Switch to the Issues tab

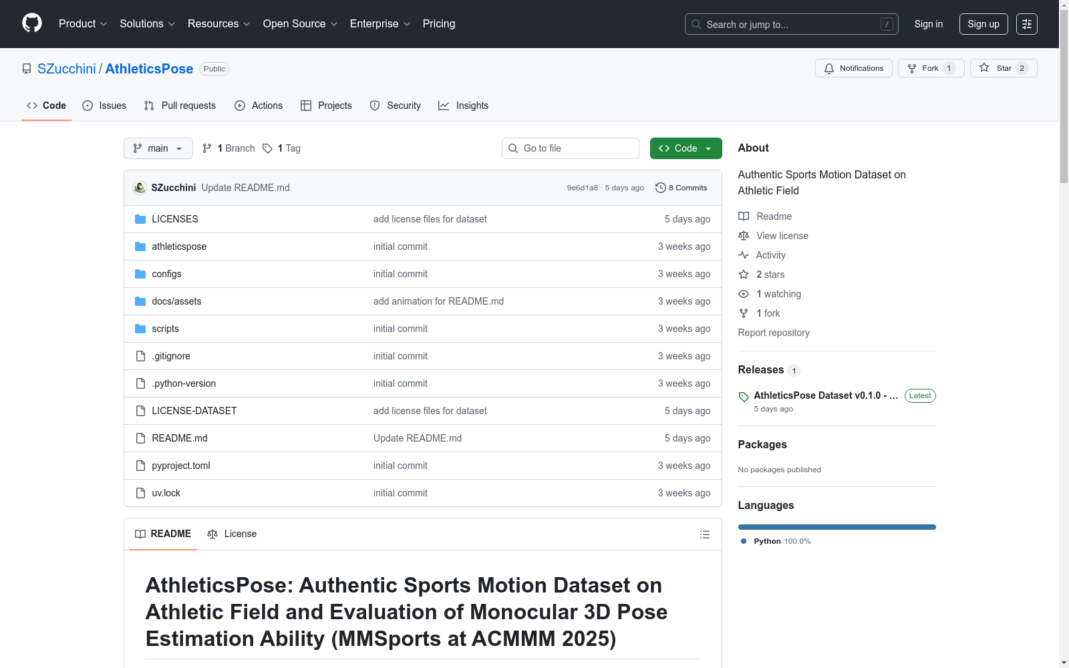(x=104, y=106)
